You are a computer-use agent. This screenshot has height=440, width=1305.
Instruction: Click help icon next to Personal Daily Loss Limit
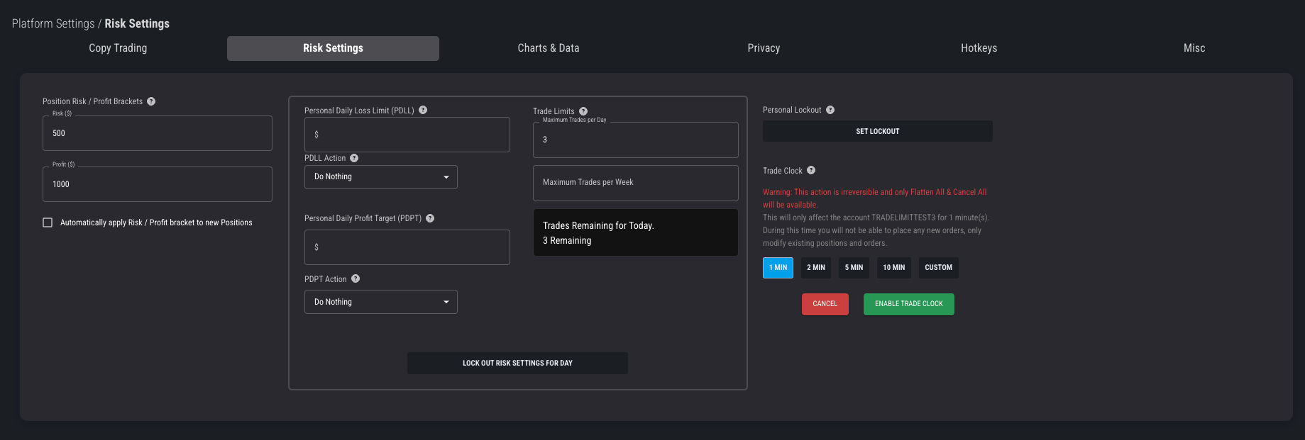click(423, 110)
